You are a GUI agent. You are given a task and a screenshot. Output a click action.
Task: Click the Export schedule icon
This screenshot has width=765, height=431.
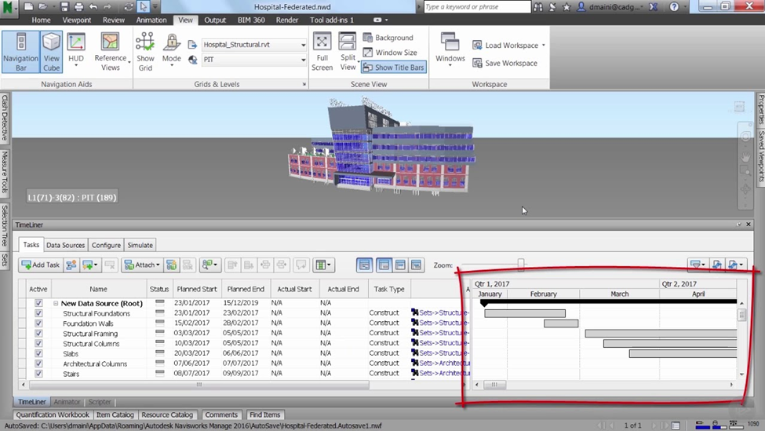[735, 265]
